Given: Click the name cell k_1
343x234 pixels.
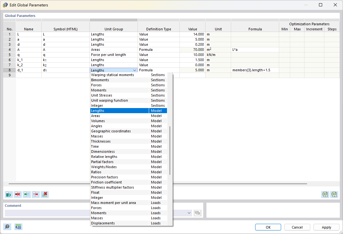Looking at the screenshot, I should coord(29,60).
